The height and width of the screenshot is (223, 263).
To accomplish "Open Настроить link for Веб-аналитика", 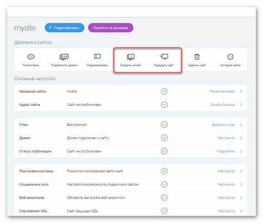I will click(x=226, y=198).
